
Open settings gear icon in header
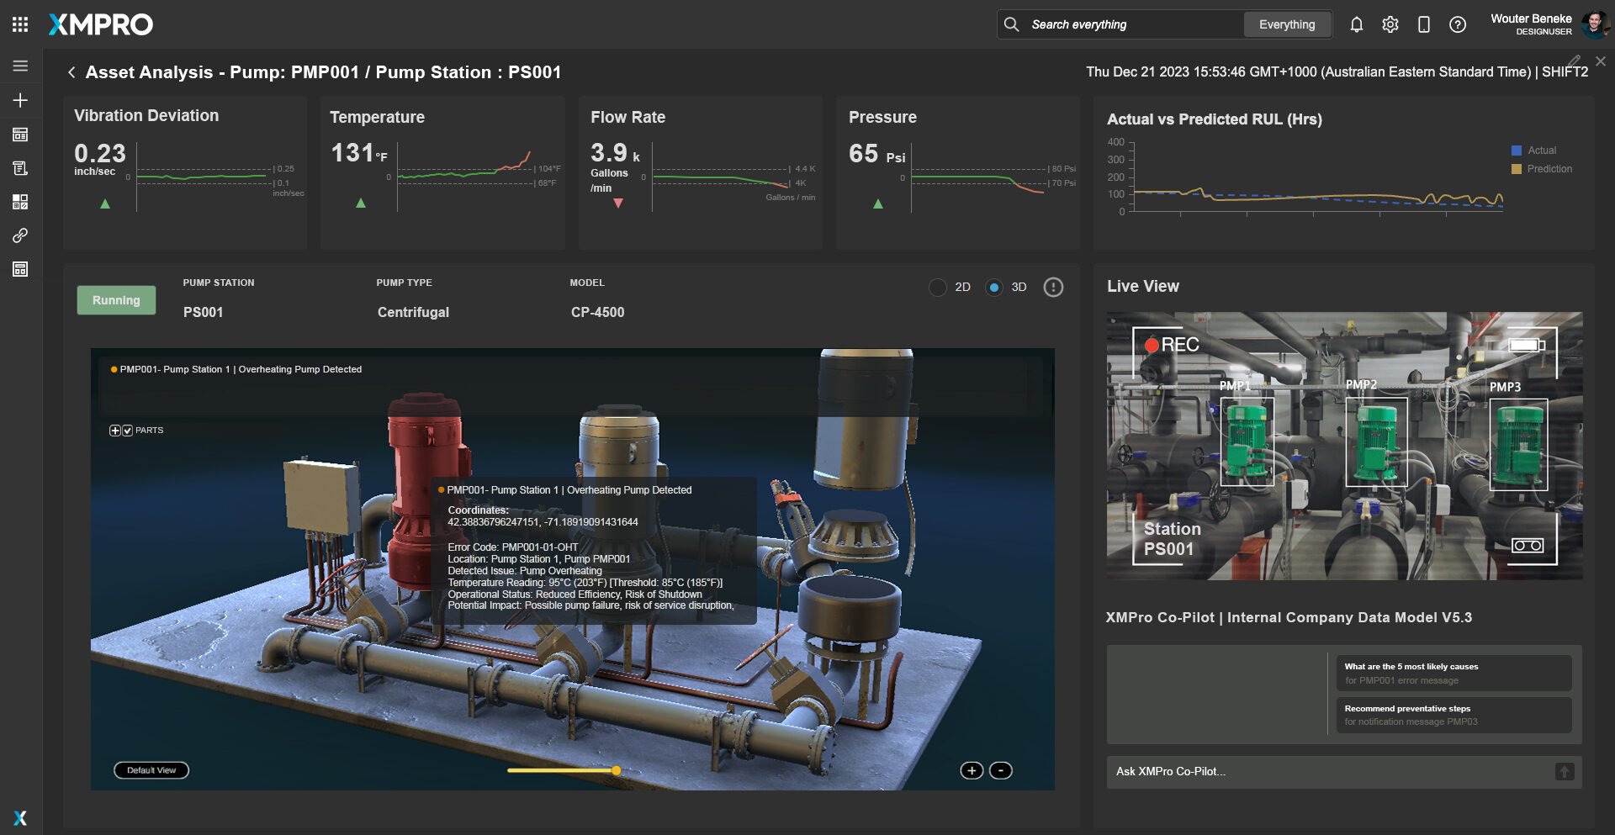click(1390, 24)
